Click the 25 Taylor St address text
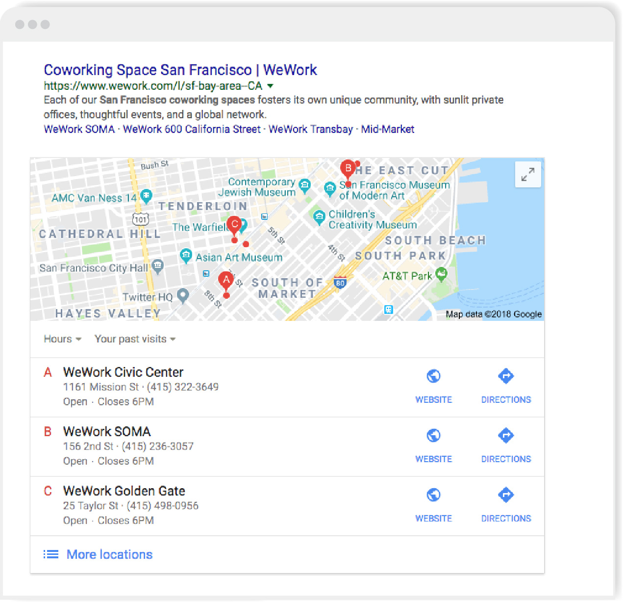This screenshot has width=623, height=602. (91, 506)
